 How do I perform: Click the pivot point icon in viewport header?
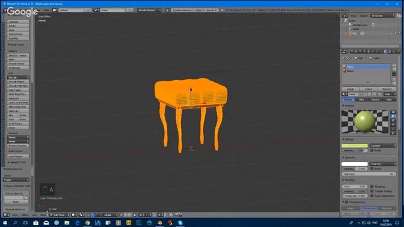pyautogui.click(x=81, y=214)
